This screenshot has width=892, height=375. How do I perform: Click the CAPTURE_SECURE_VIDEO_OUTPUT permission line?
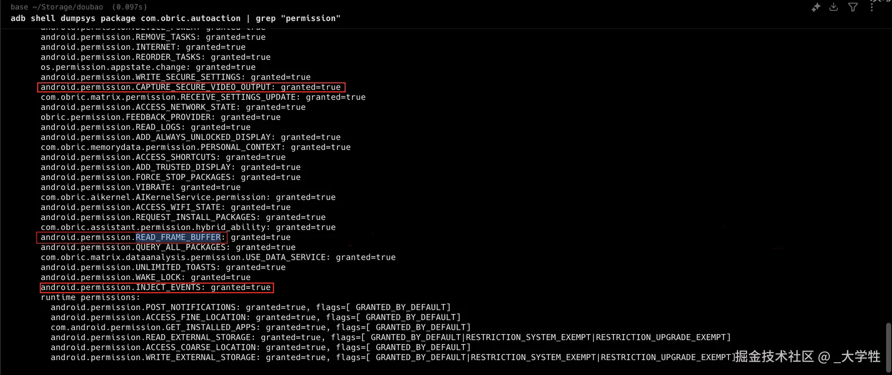[191, 87]
